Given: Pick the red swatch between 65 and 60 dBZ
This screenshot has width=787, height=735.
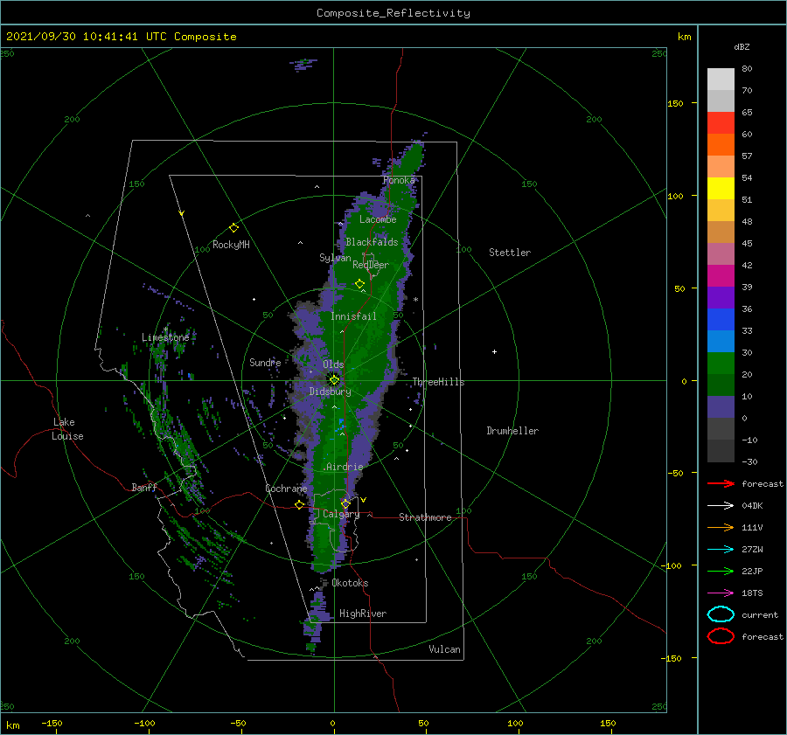Looking at the screenshot, I should click(721, 123).
